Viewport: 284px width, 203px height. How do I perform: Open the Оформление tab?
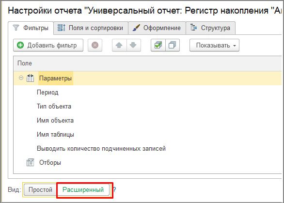click(x=157, y=28)
